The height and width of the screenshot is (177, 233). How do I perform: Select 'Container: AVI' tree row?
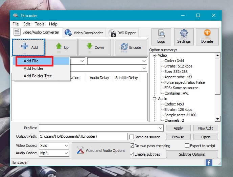click(177, 93)
